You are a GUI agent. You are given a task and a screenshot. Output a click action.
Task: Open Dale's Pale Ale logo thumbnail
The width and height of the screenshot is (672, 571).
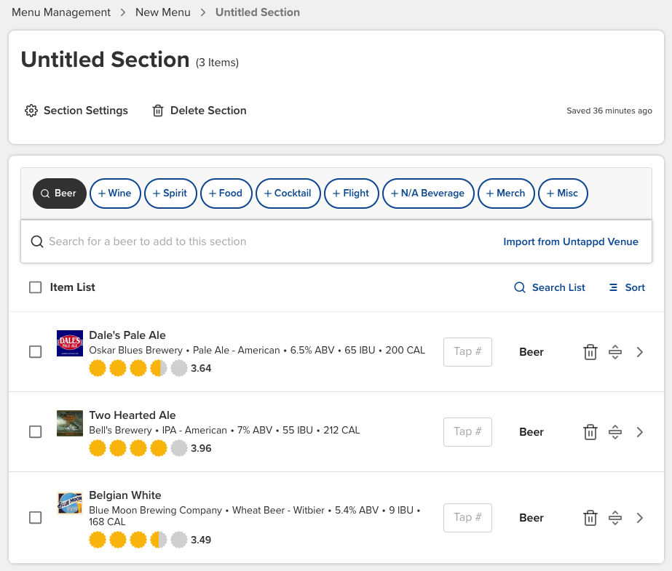click(x=70, y=343)
